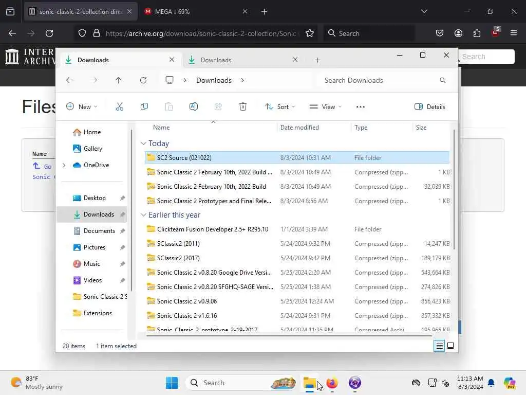Click the Copilot icon in taskbar corner
Image resolution: width=526 pixels, height=395 pixels.
point(509,383)
